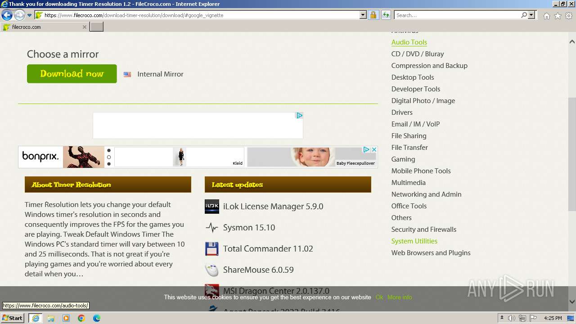Click inside the URL address field
Screen dimensions: 576x324
tap(200, 15)
